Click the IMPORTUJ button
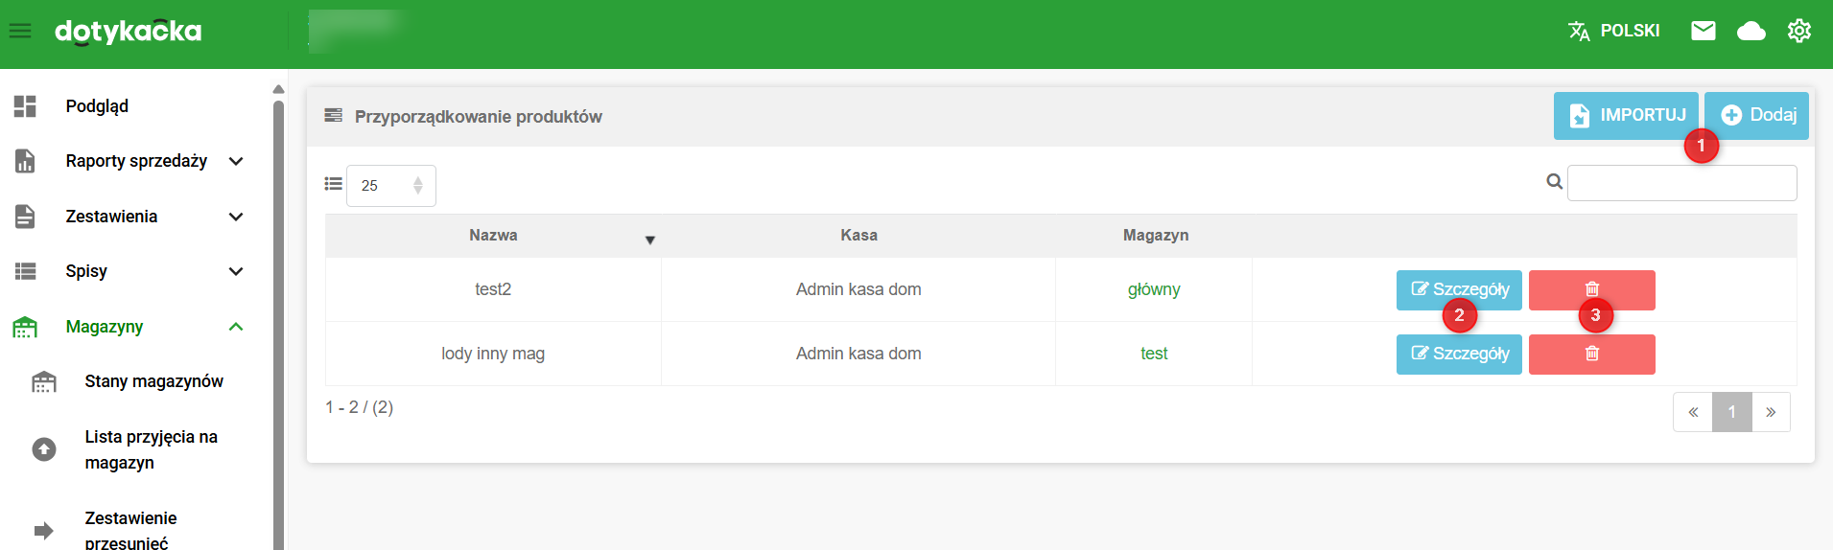1833x550 pixels. pos(1626,116)
